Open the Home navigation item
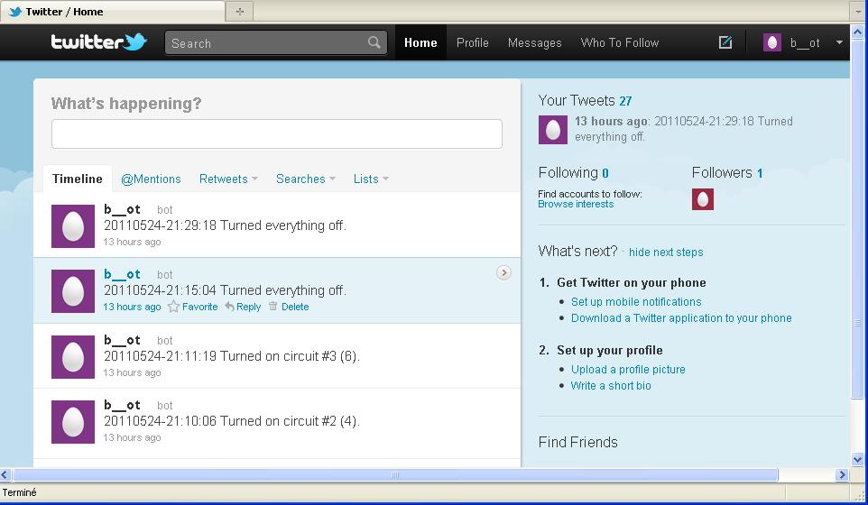 coord(420,42)
